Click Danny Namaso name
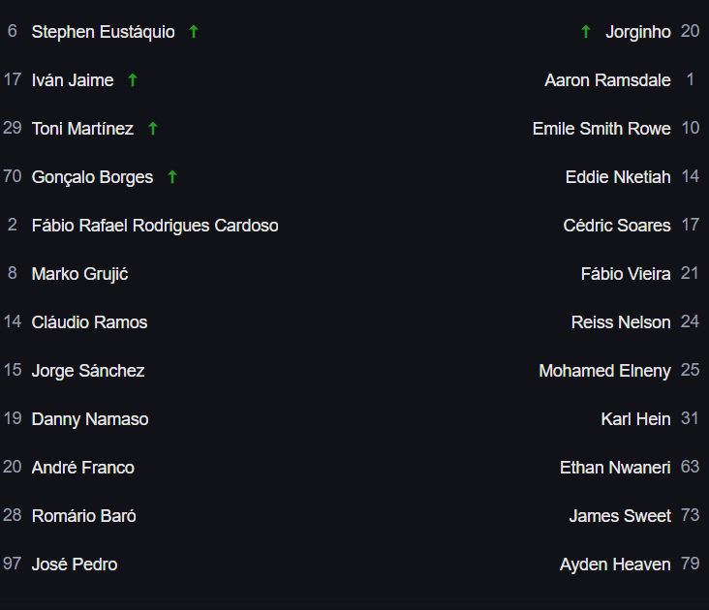Viewport: 709px width, 610px height. [90, 419]
